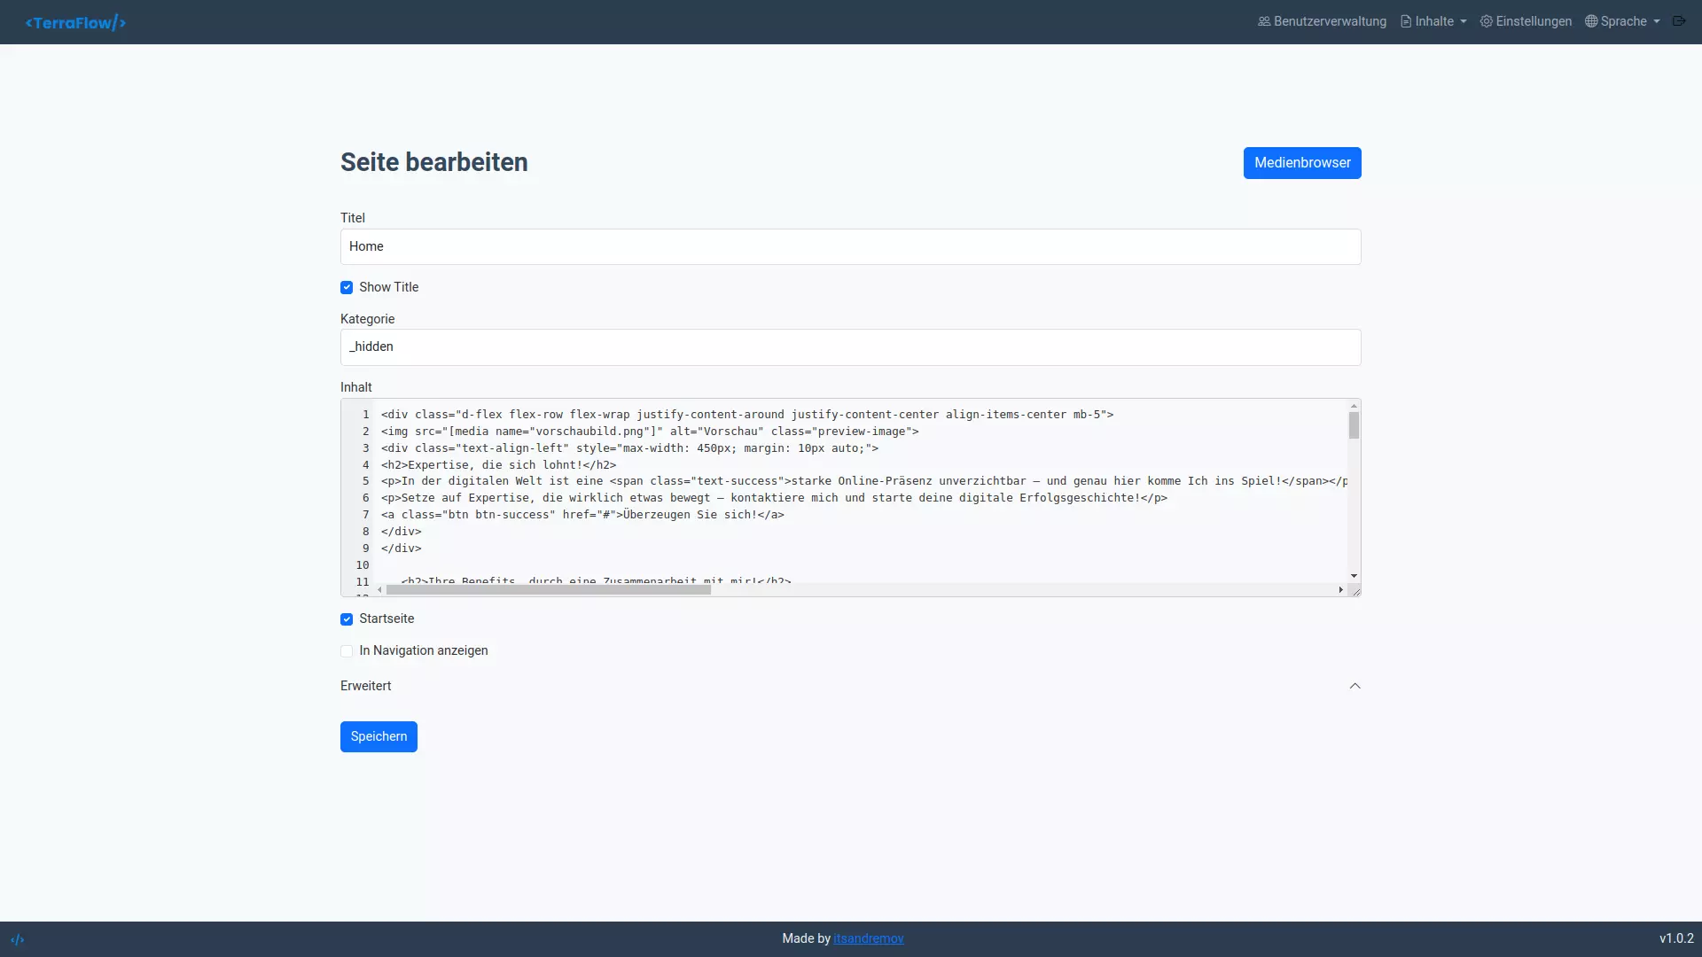The width and height of the screenshot is (1702, 957).
Task: Uncheck the Show Title checkbox
Action: pos(347,287)
